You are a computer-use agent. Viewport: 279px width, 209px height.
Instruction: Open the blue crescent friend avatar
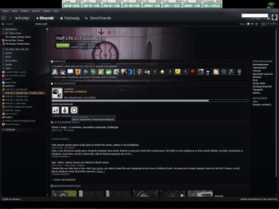point(132,72)
